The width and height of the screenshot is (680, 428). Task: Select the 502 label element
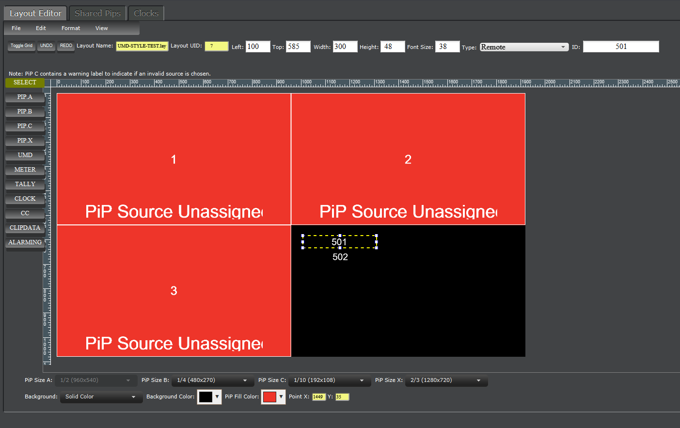click(340, 257)
